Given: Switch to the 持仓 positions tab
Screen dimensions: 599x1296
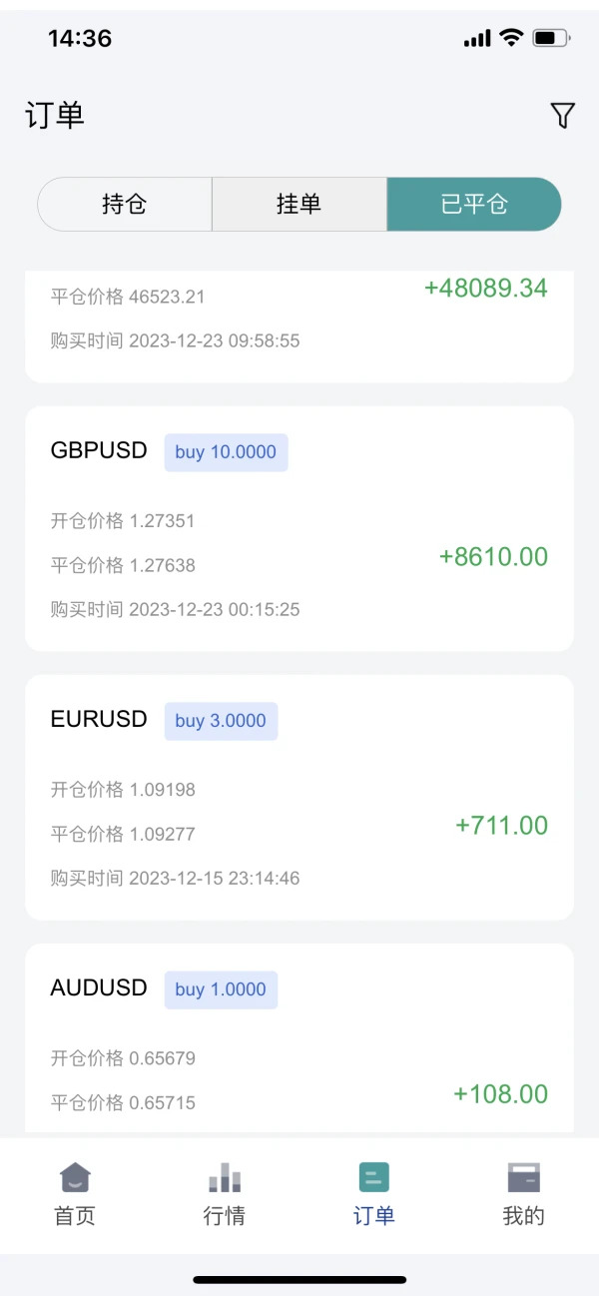Looking at the screenshot, I should pos(125,205).
